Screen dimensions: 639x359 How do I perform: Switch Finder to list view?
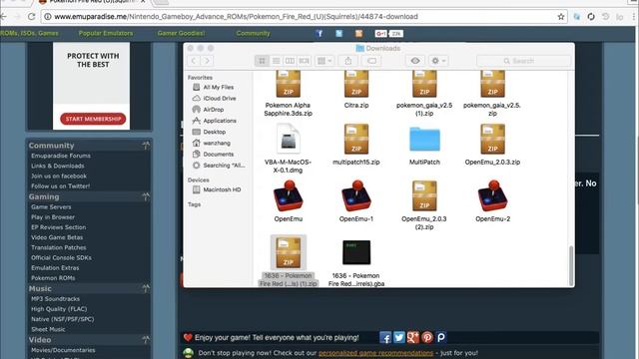(x=276, y=61)
